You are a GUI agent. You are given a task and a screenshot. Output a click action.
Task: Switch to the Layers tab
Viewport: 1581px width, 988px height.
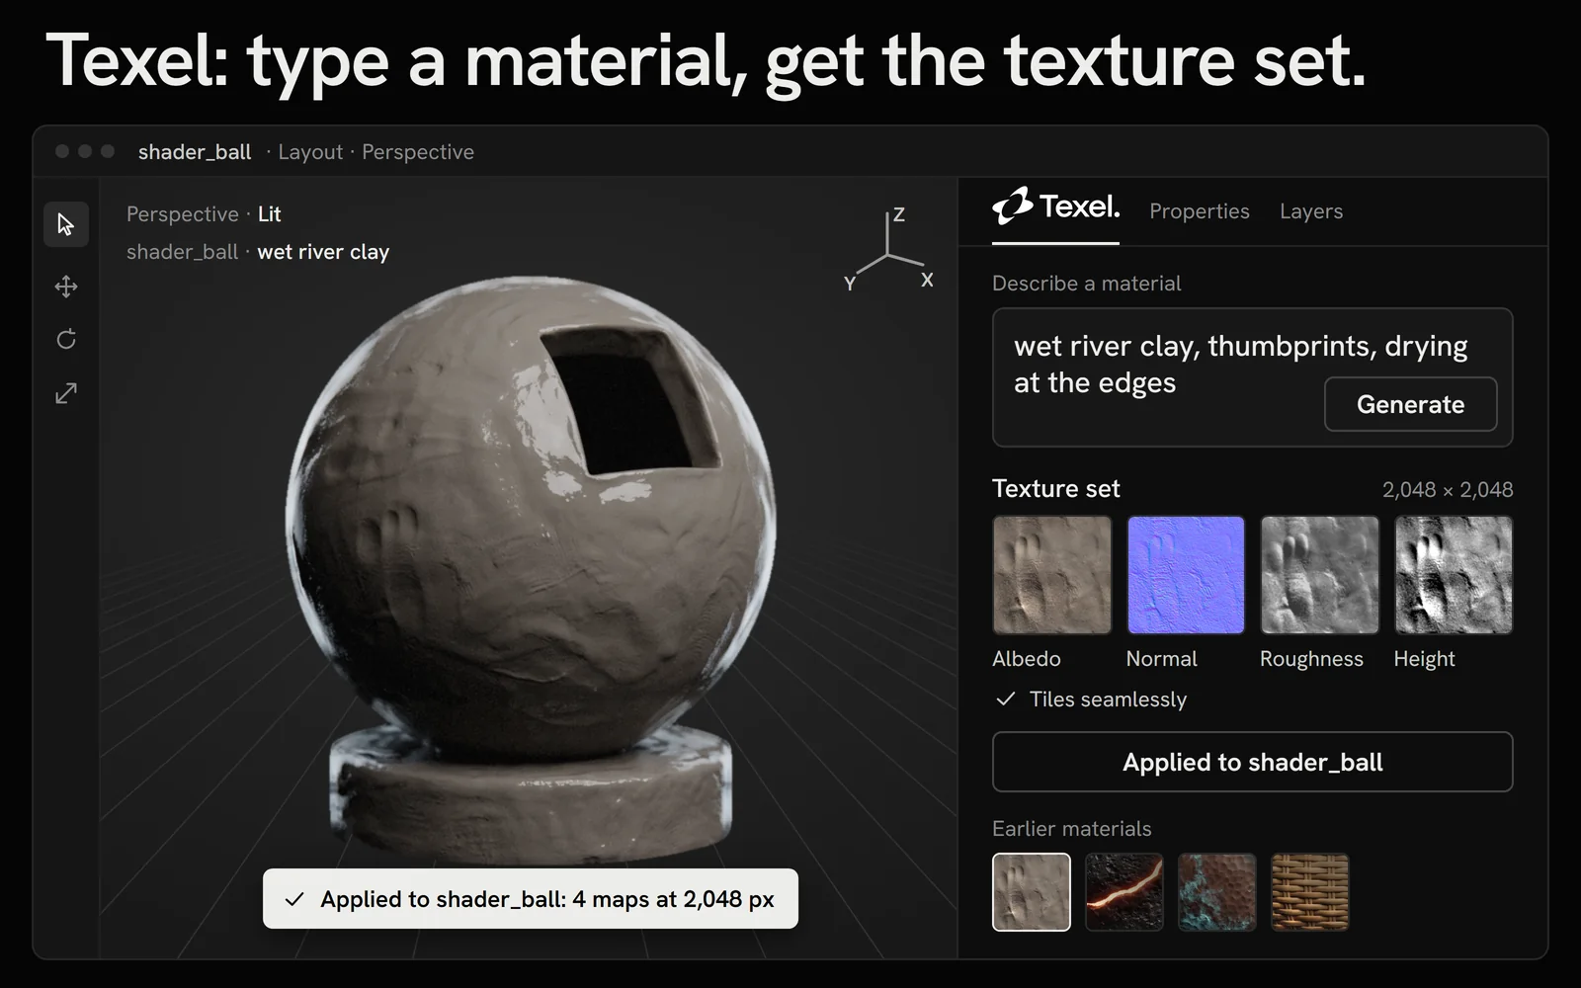point(1311,211)
